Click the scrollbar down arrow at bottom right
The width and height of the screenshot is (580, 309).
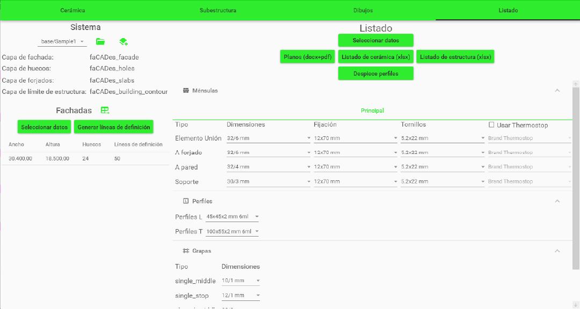click(x=576, y=305)
